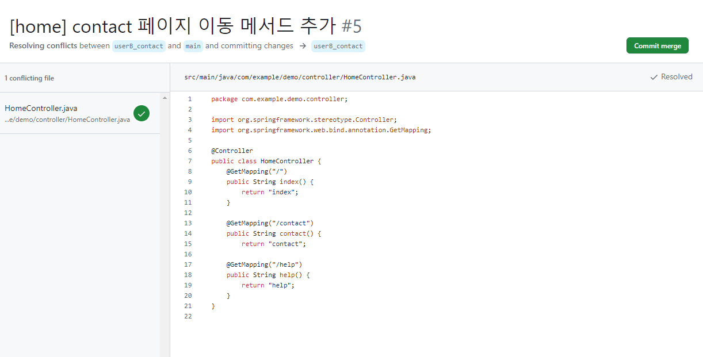Click the truncated path under HomeController.java in sidebar
This screenshot has width=703, height=357.
67,120
